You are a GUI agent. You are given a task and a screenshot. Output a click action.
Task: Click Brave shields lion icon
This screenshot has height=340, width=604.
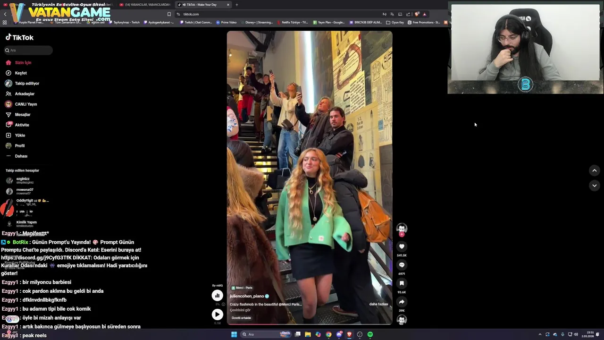coord(417,14)
